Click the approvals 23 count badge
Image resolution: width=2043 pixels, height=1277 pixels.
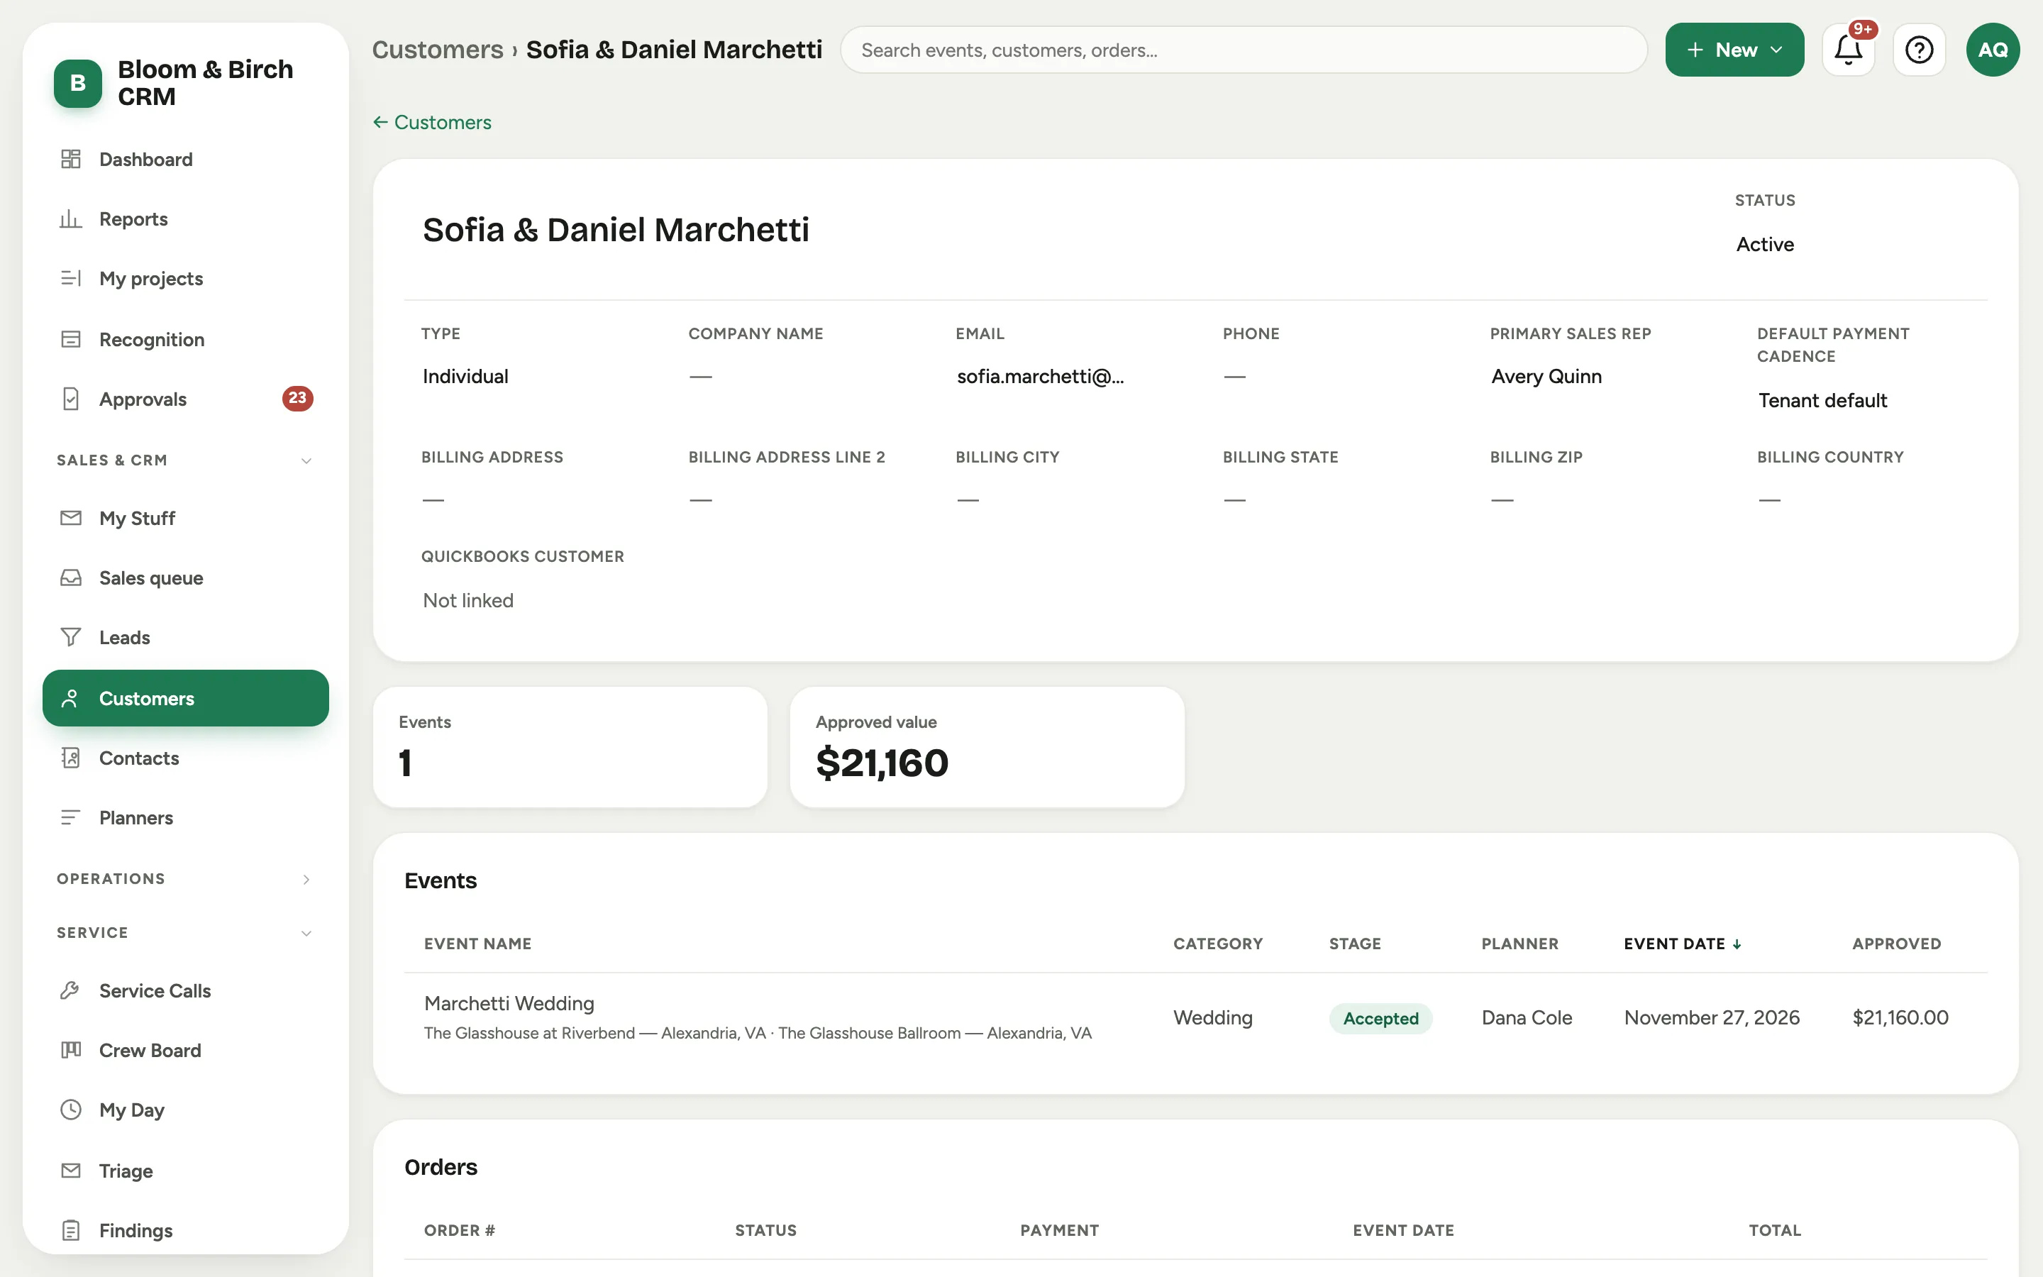pyautogui.click(x=297, y=398)
